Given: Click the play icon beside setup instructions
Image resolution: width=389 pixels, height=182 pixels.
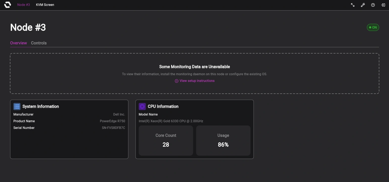Looking at the screenshot, I should point(176,81).
